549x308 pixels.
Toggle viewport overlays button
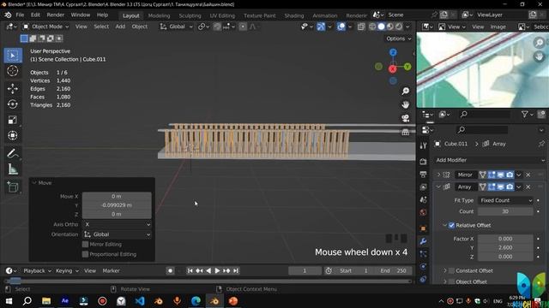click(341, 27)
